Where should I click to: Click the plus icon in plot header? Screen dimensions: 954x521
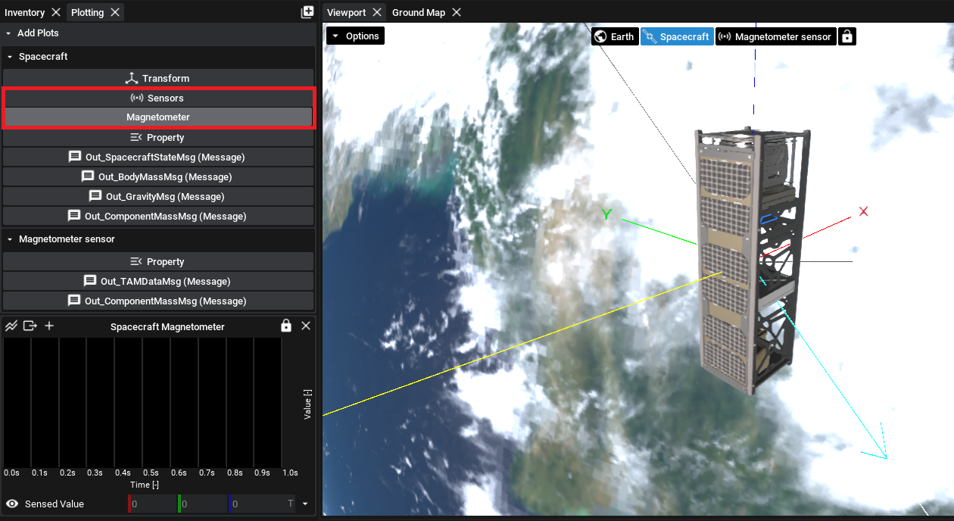(49, 326)
